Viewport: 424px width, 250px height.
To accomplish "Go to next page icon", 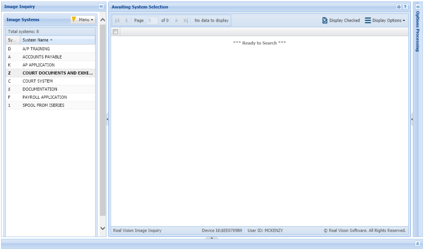I will coord(176,20).
